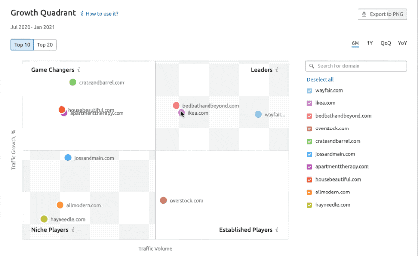Image resolution: width=418 pixels, height=256 pixels.
Task: Click the info icon beside Leaders
Action: (277, 70)
